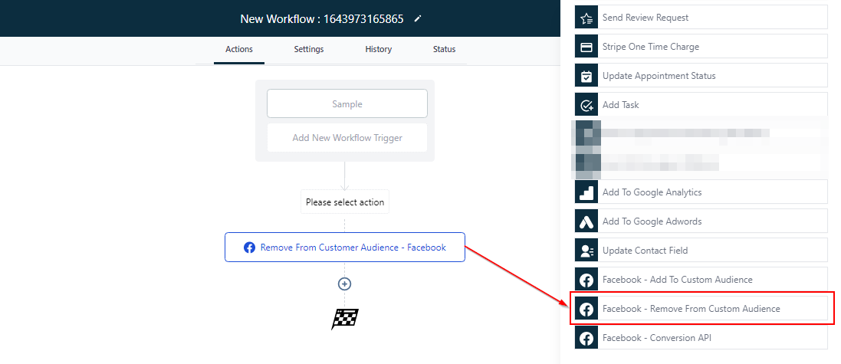The width and height of the screenshot is (841, 364).
Task: Click the Stripe One Time Charge card icon
Action: click(x=586, y=47)
